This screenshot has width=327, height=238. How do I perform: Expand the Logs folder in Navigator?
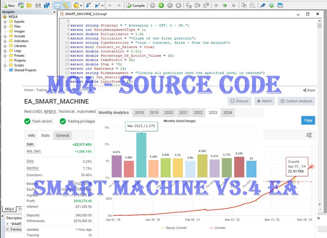point(5,51)
